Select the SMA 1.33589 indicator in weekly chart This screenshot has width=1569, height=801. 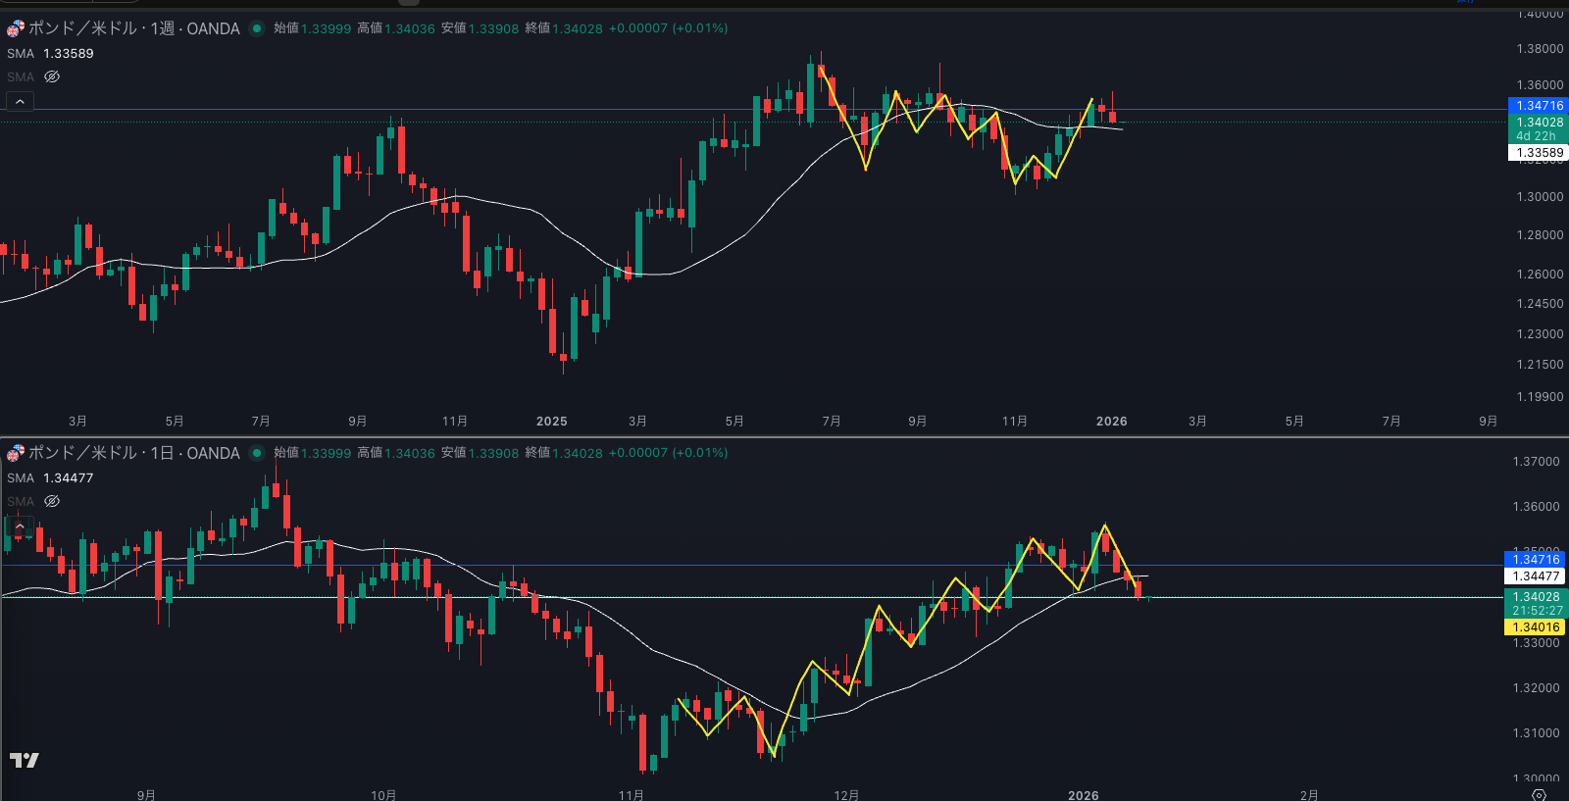(50, 54)
